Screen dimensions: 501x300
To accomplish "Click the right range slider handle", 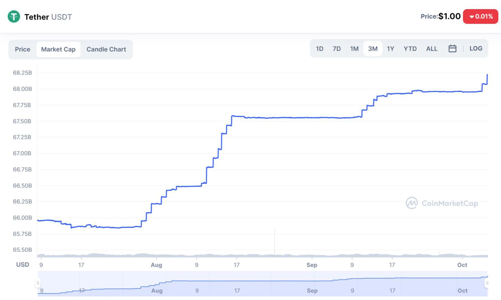I will tap(487, 283).
